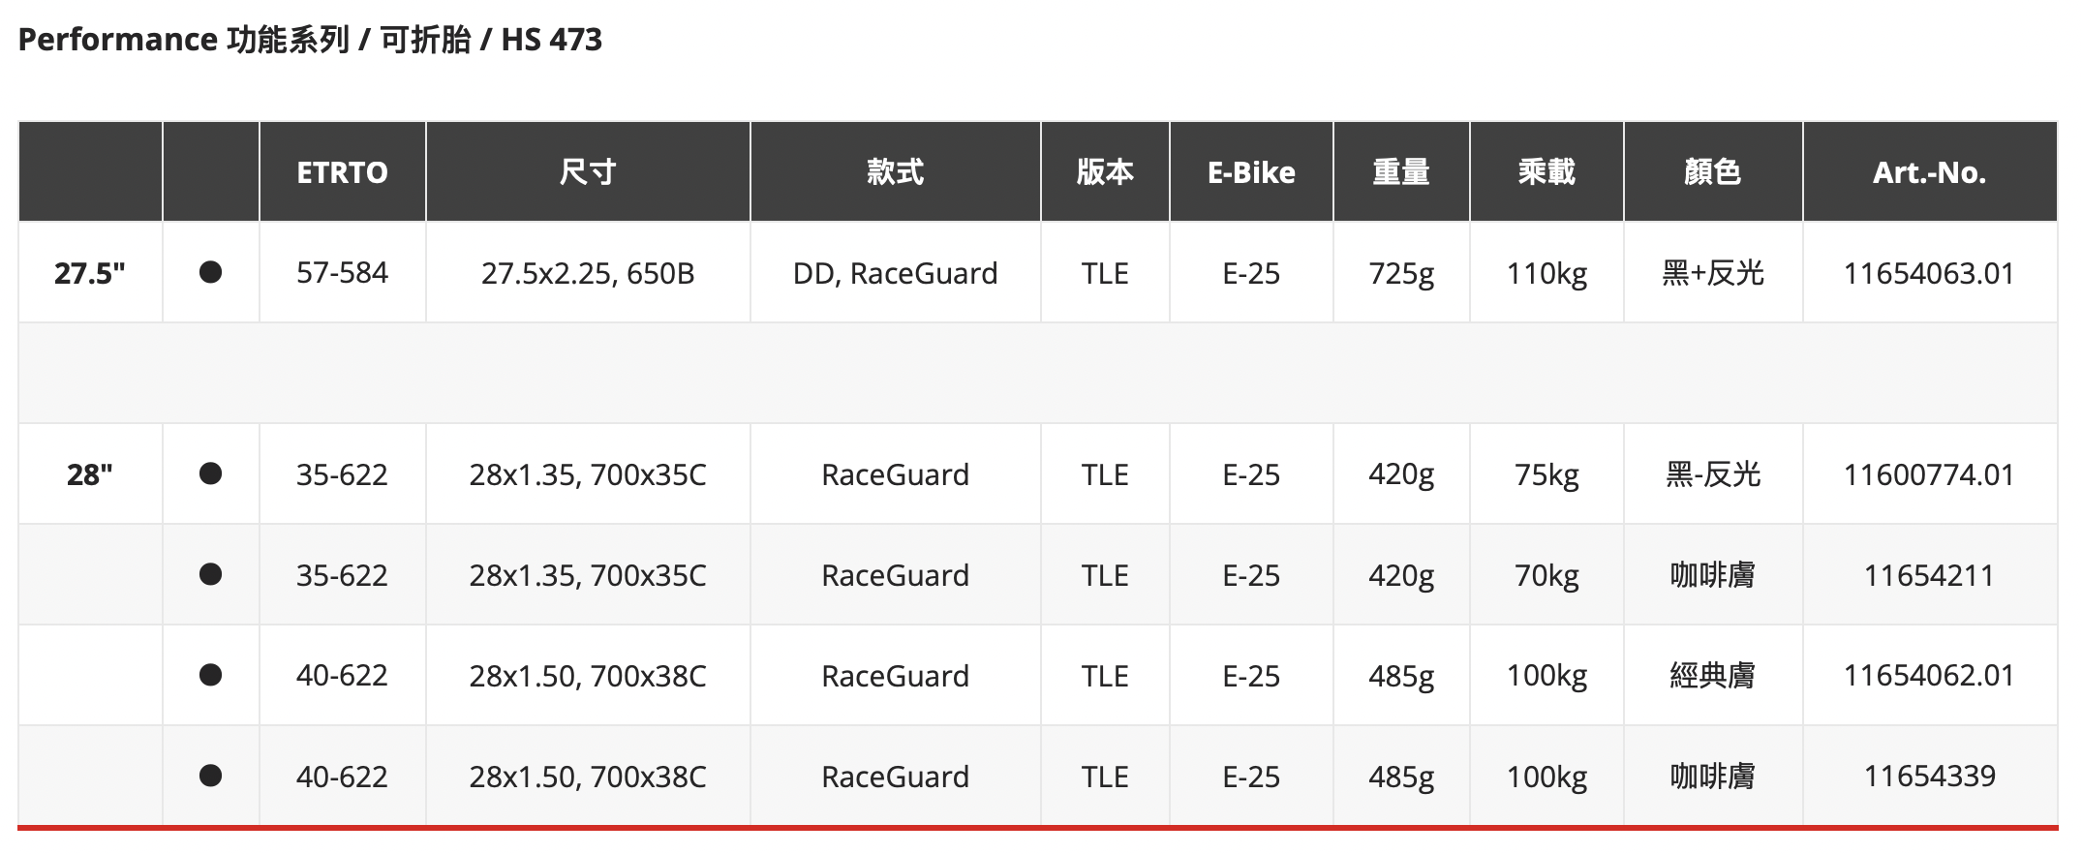Click the Art.-No. column header

[1929, 172]
